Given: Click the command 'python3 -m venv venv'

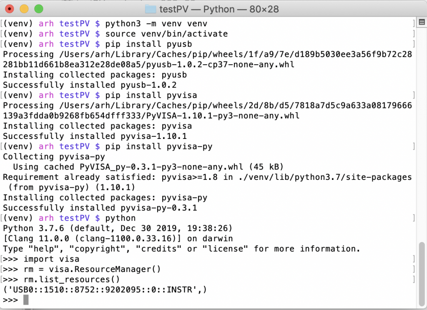Looking at the screenshot, I should click(156, 24).
